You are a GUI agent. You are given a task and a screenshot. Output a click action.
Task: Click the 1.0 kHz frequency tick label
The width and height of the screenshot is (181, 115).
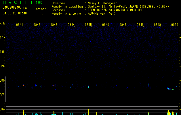2,52
